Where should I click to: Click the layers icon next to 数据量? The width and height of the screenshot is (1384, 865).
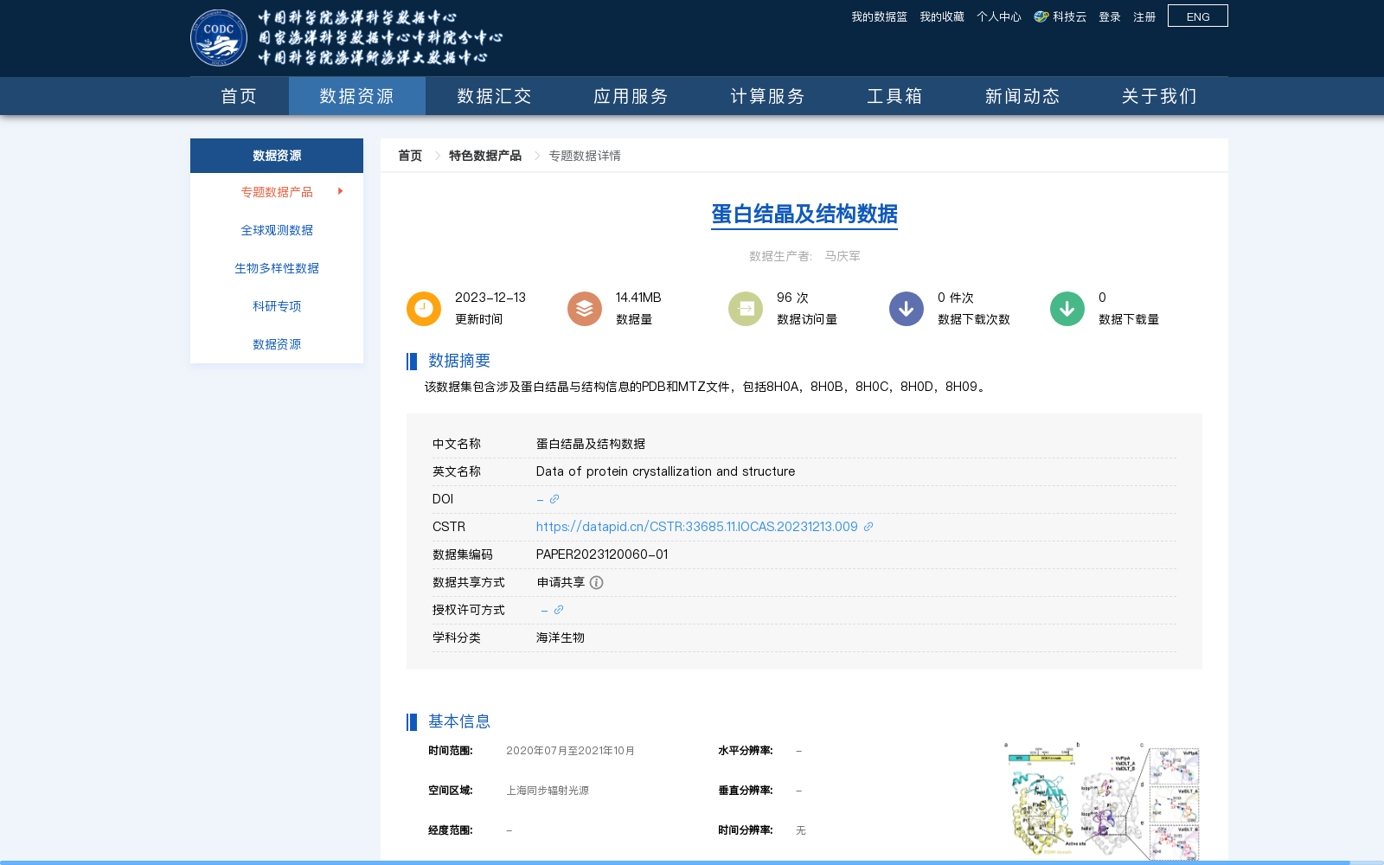pyautogui.click(x=584, y=308)
